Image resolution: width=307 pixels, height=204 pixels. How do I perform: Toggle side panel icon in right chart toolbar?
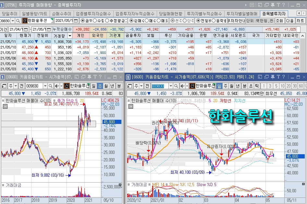click(129, 86)
